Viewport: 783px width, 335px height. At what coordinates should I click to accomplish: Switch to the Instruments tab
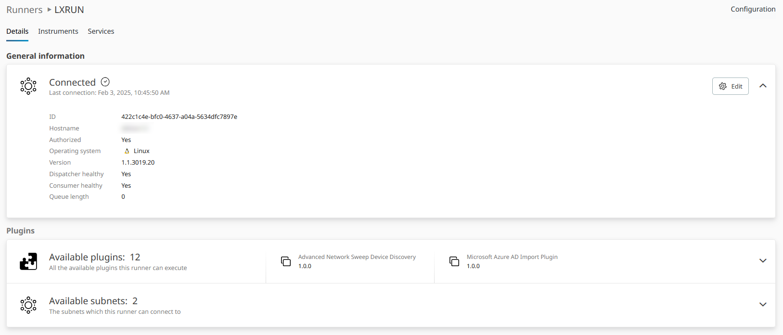pyautogui.click(x=58, y=31)
